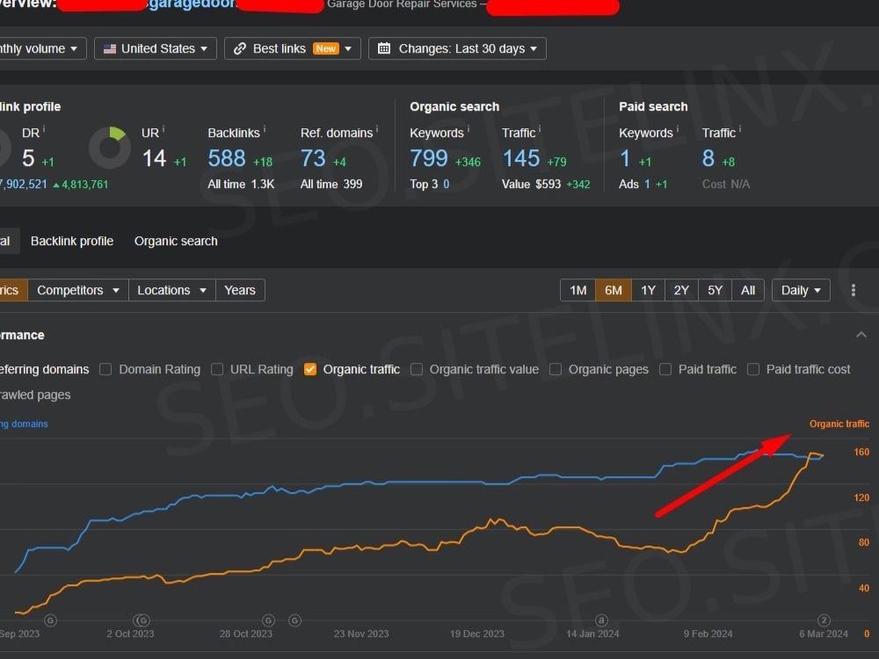Set chart range to 6M

(614, 290)
